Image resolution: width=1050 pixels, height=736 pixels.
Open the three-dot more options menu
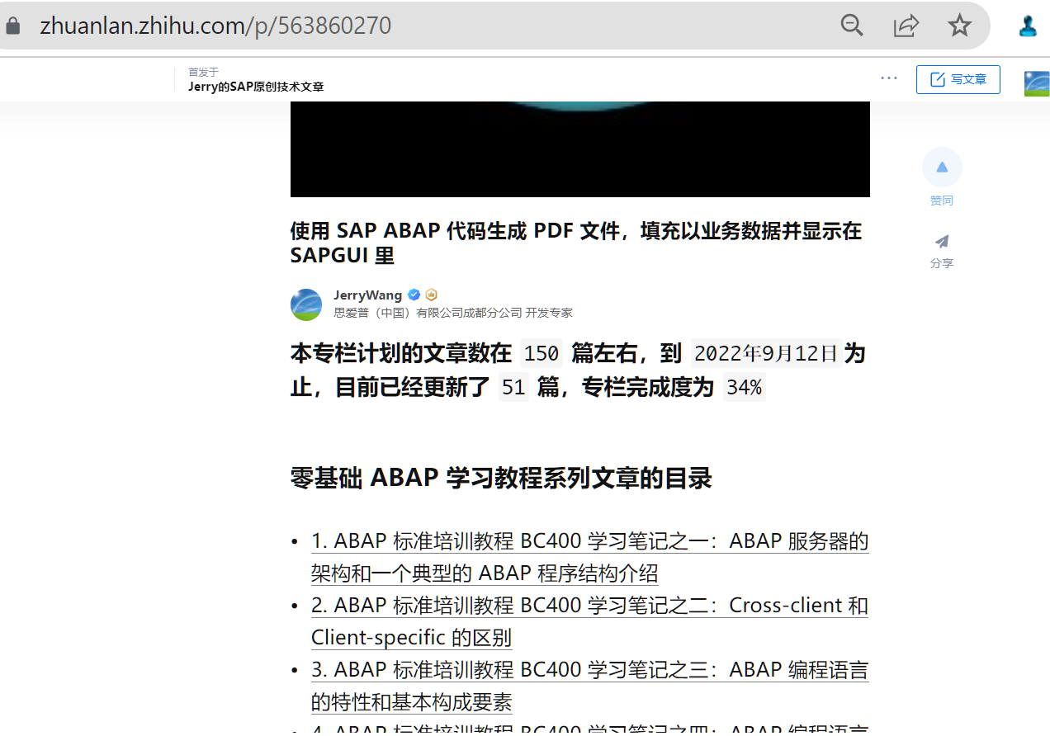tap(889, 78)
